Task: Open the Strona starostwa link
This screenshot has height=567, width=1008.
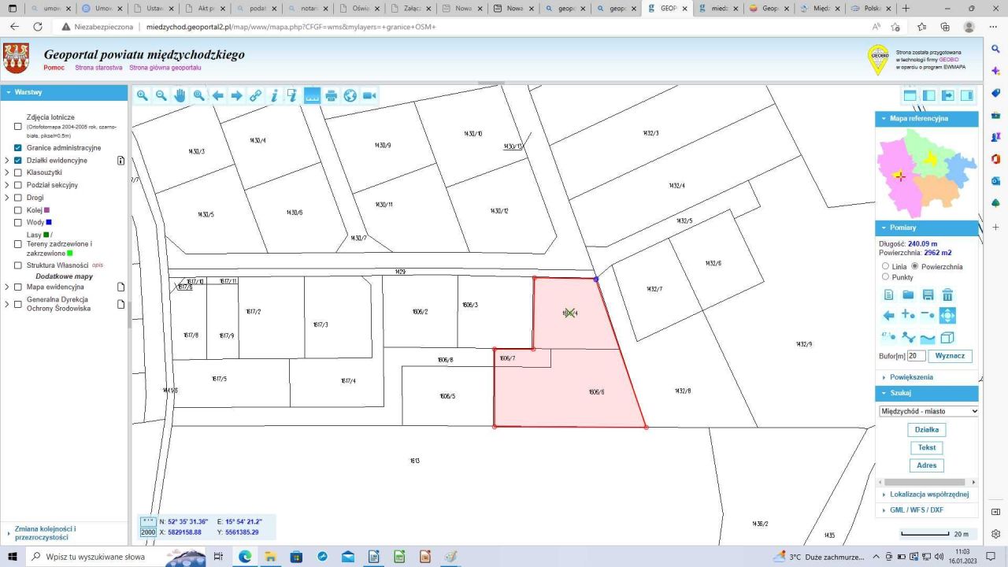Action: (x=98, y=68)
